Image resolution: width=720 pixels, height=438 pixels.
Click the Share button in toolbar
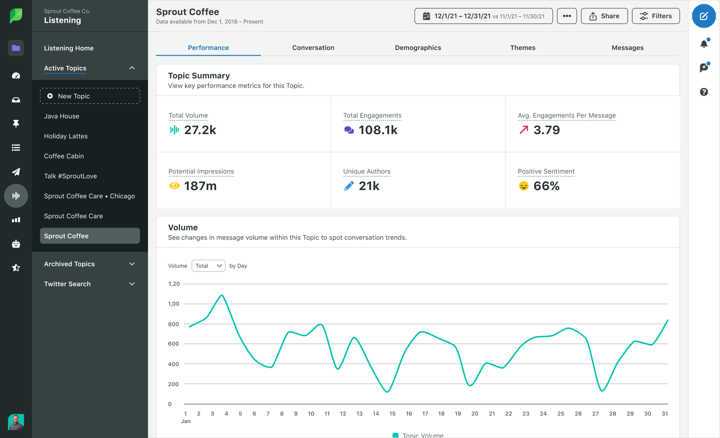604,16
